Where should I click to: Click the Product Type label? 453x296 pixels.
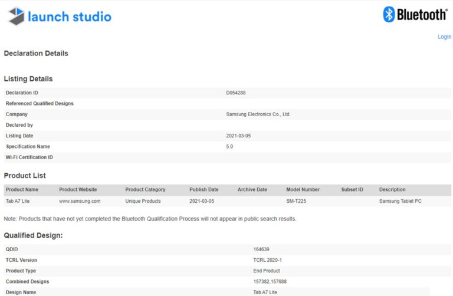[21, 271]
